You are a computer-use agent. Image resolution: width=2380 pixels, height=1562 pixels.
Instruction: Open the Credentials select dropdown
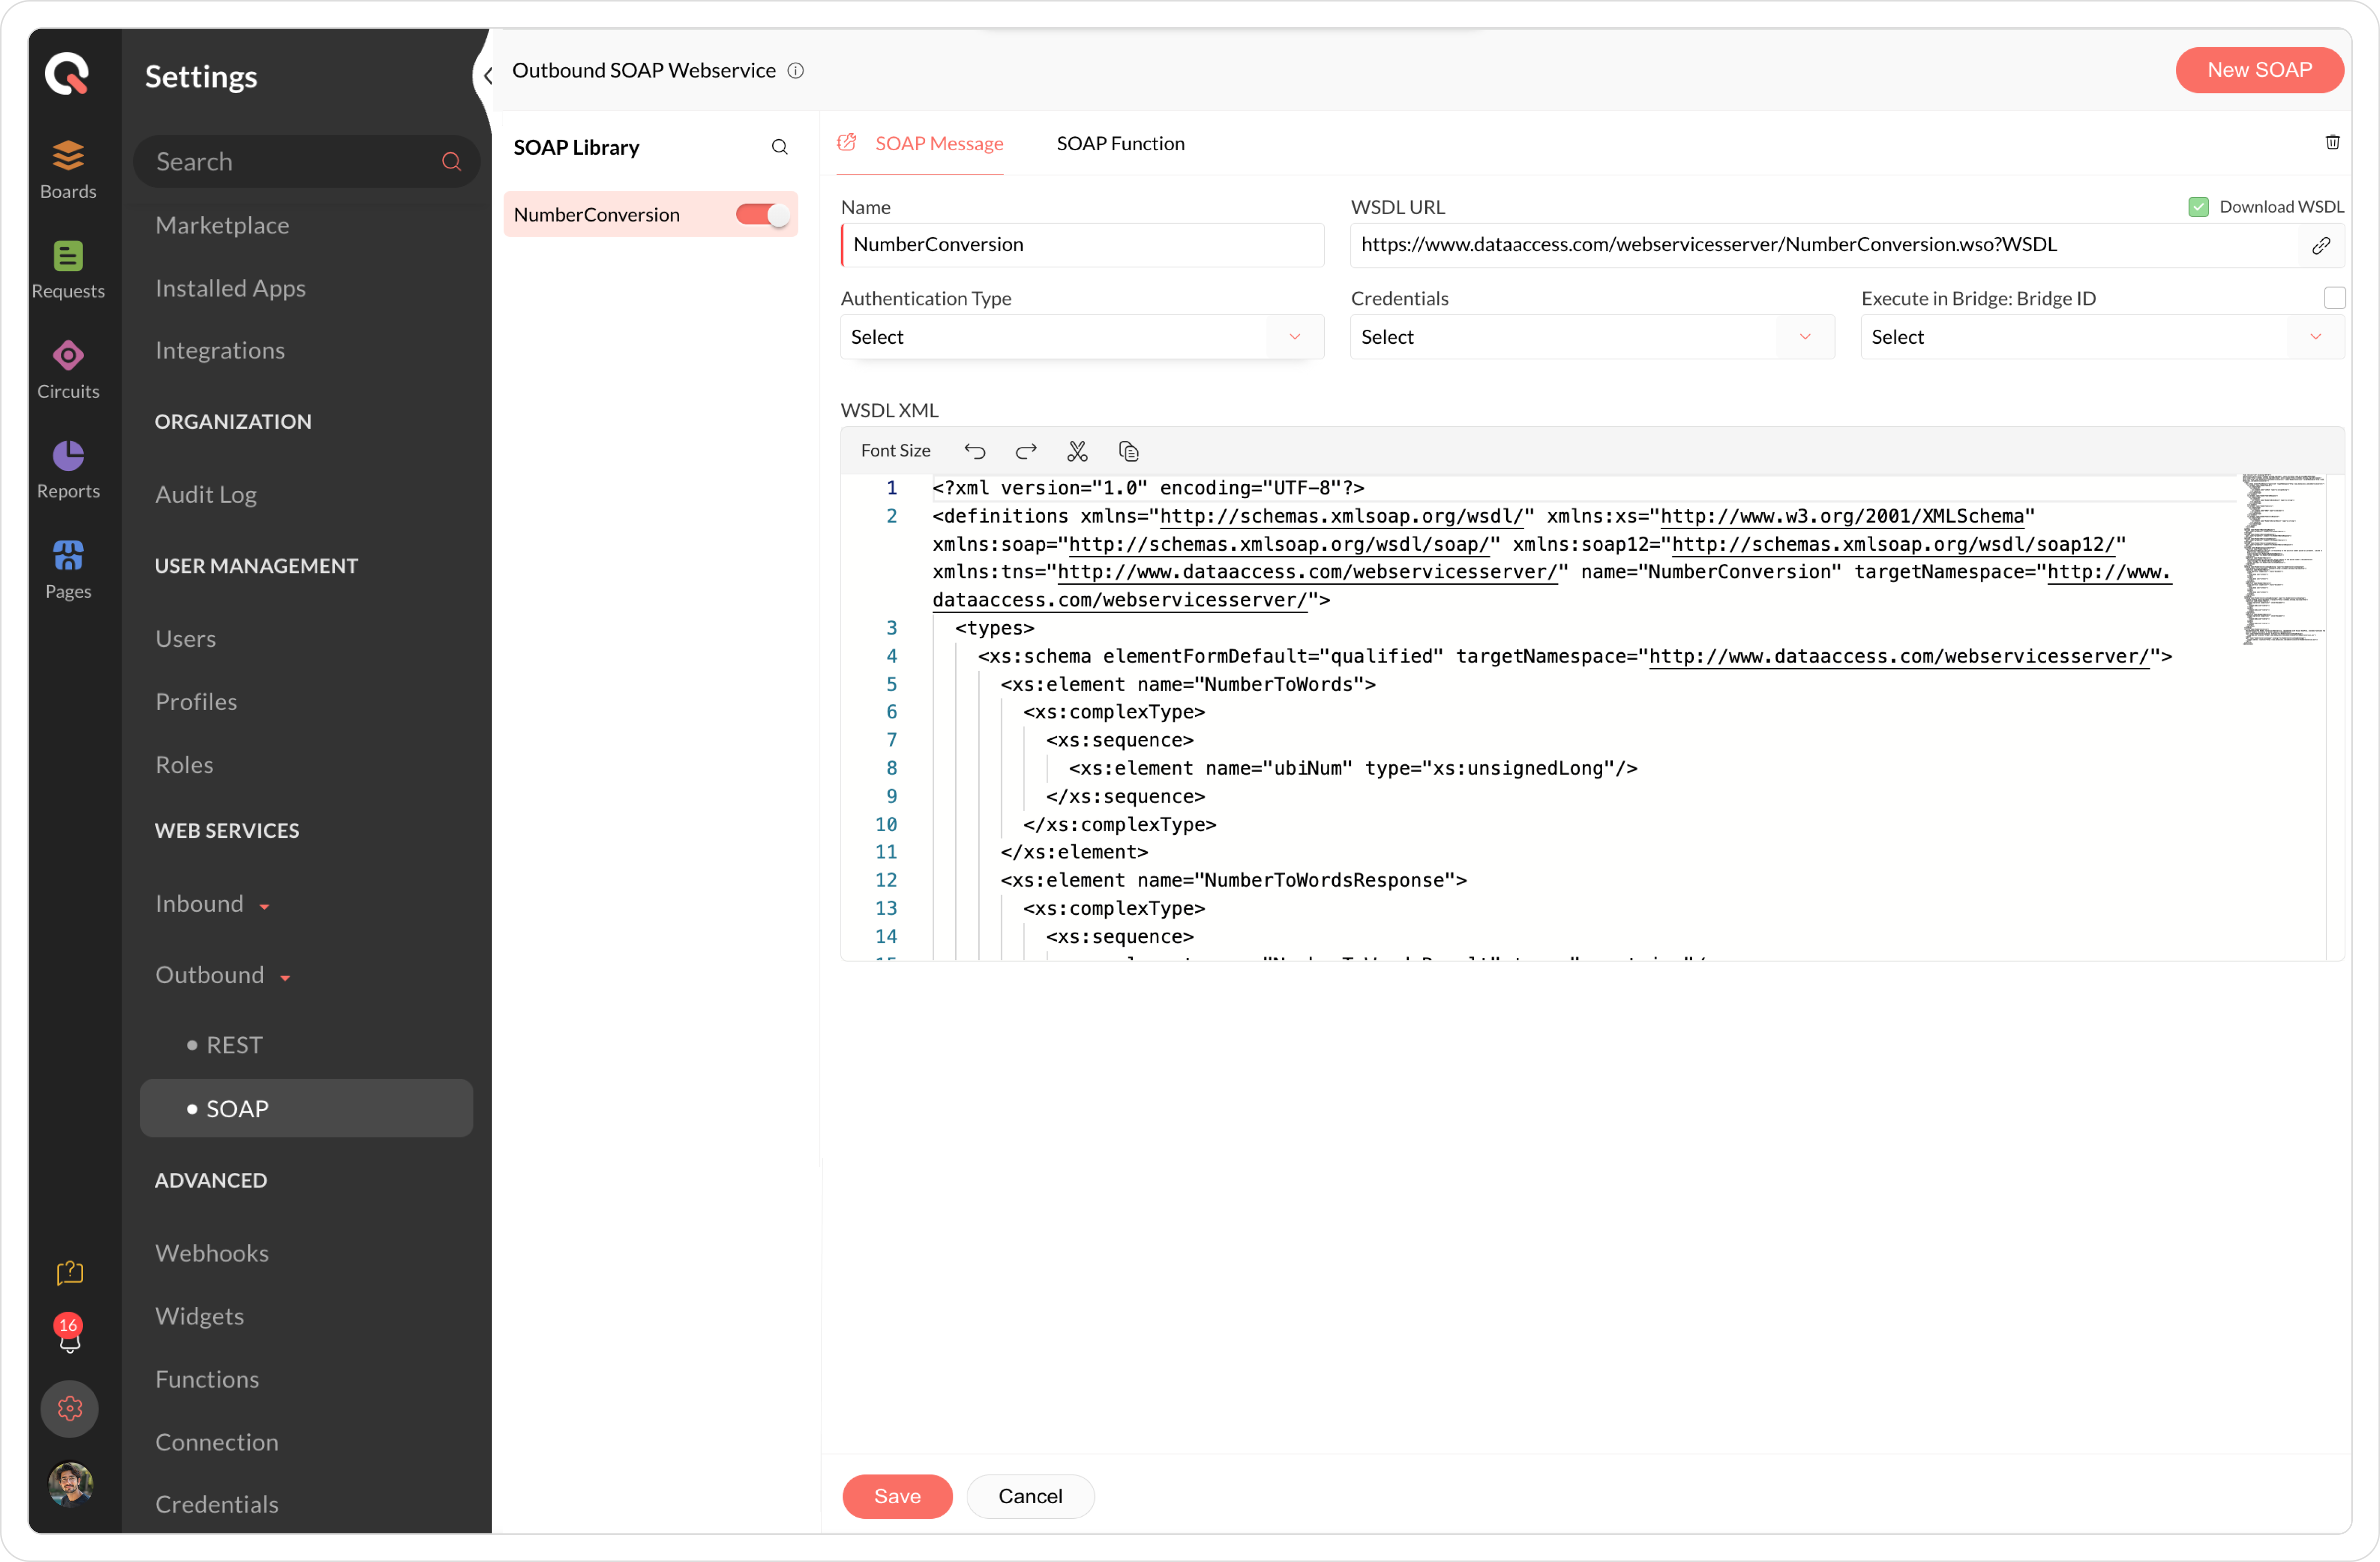tap(1591, 337)
